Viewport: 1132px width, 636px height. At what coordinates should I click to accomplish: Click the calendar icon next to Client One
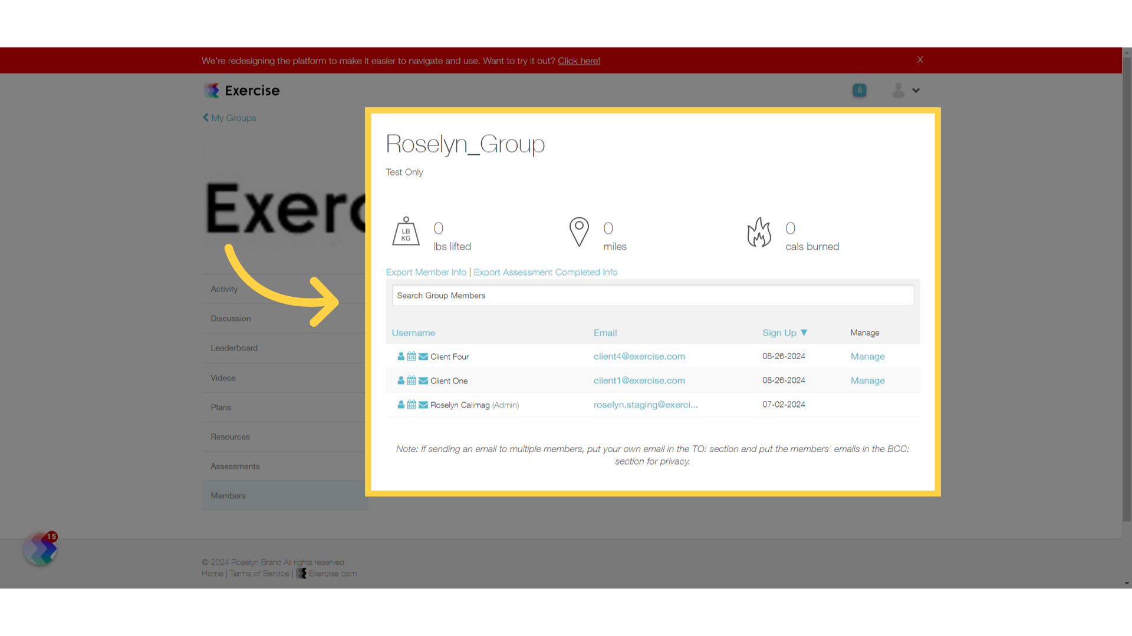tap(412, 380)
